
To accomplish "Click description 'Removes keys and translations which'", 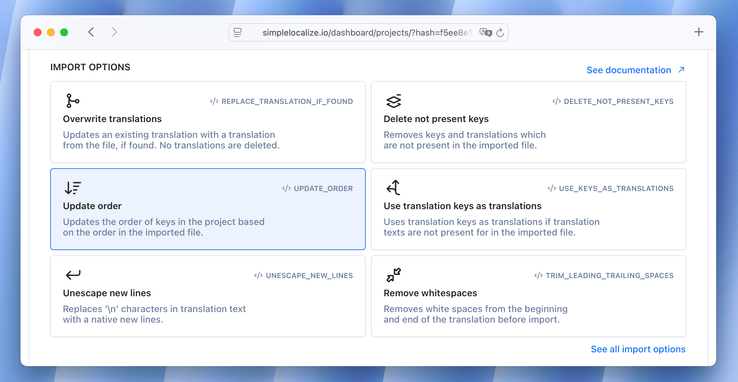I will coord(464,135).
